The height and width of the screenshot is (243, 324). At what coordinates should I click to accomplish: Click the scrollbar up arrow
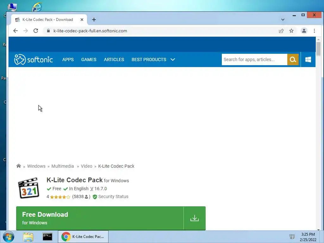tap(318, 39)
